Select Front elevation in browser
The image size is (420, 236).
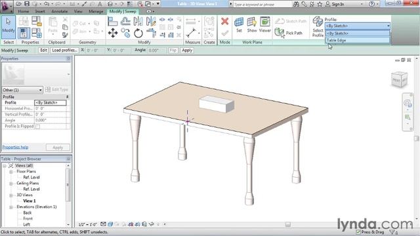pos(28,218)
